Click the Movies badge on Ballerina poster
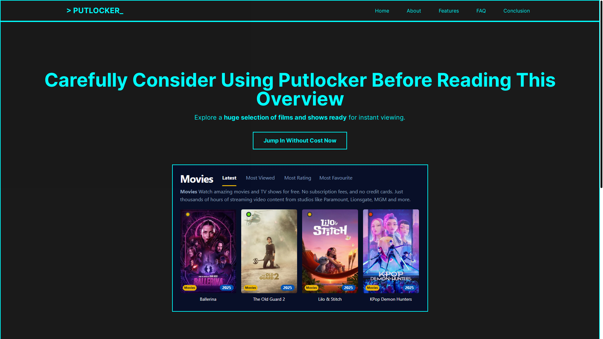This screenshot has width=603, height=339. coord(190,288)
